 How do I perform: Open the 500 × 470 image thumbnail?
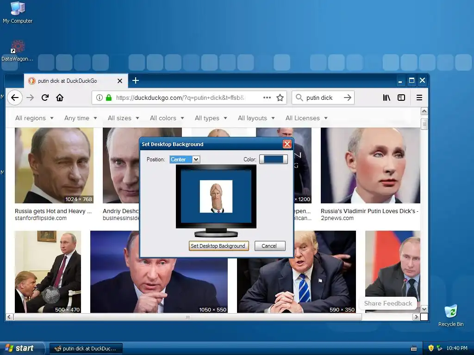coord(48,272)
